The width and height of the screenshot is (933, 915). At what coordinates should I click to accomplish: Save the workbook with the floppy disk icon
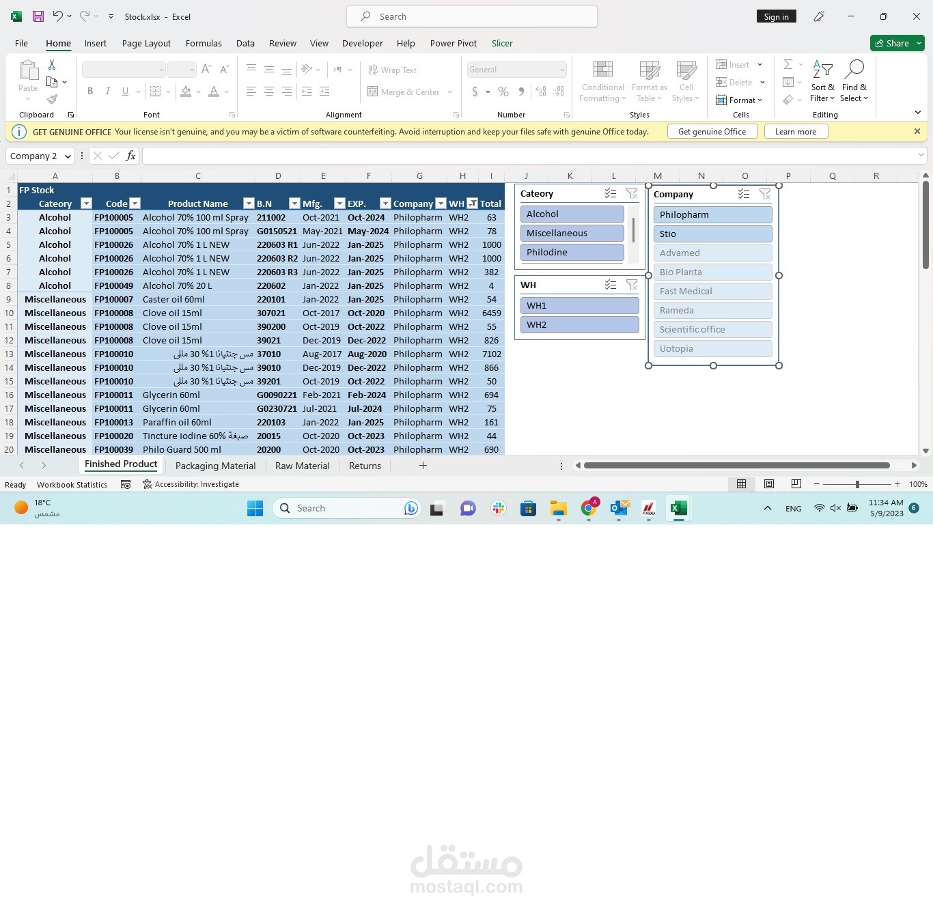click(x=38, y=16)
